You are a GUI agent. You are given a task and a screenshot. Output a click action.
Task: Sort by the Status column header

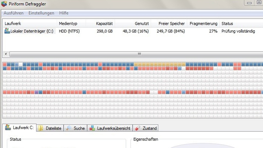241,23
